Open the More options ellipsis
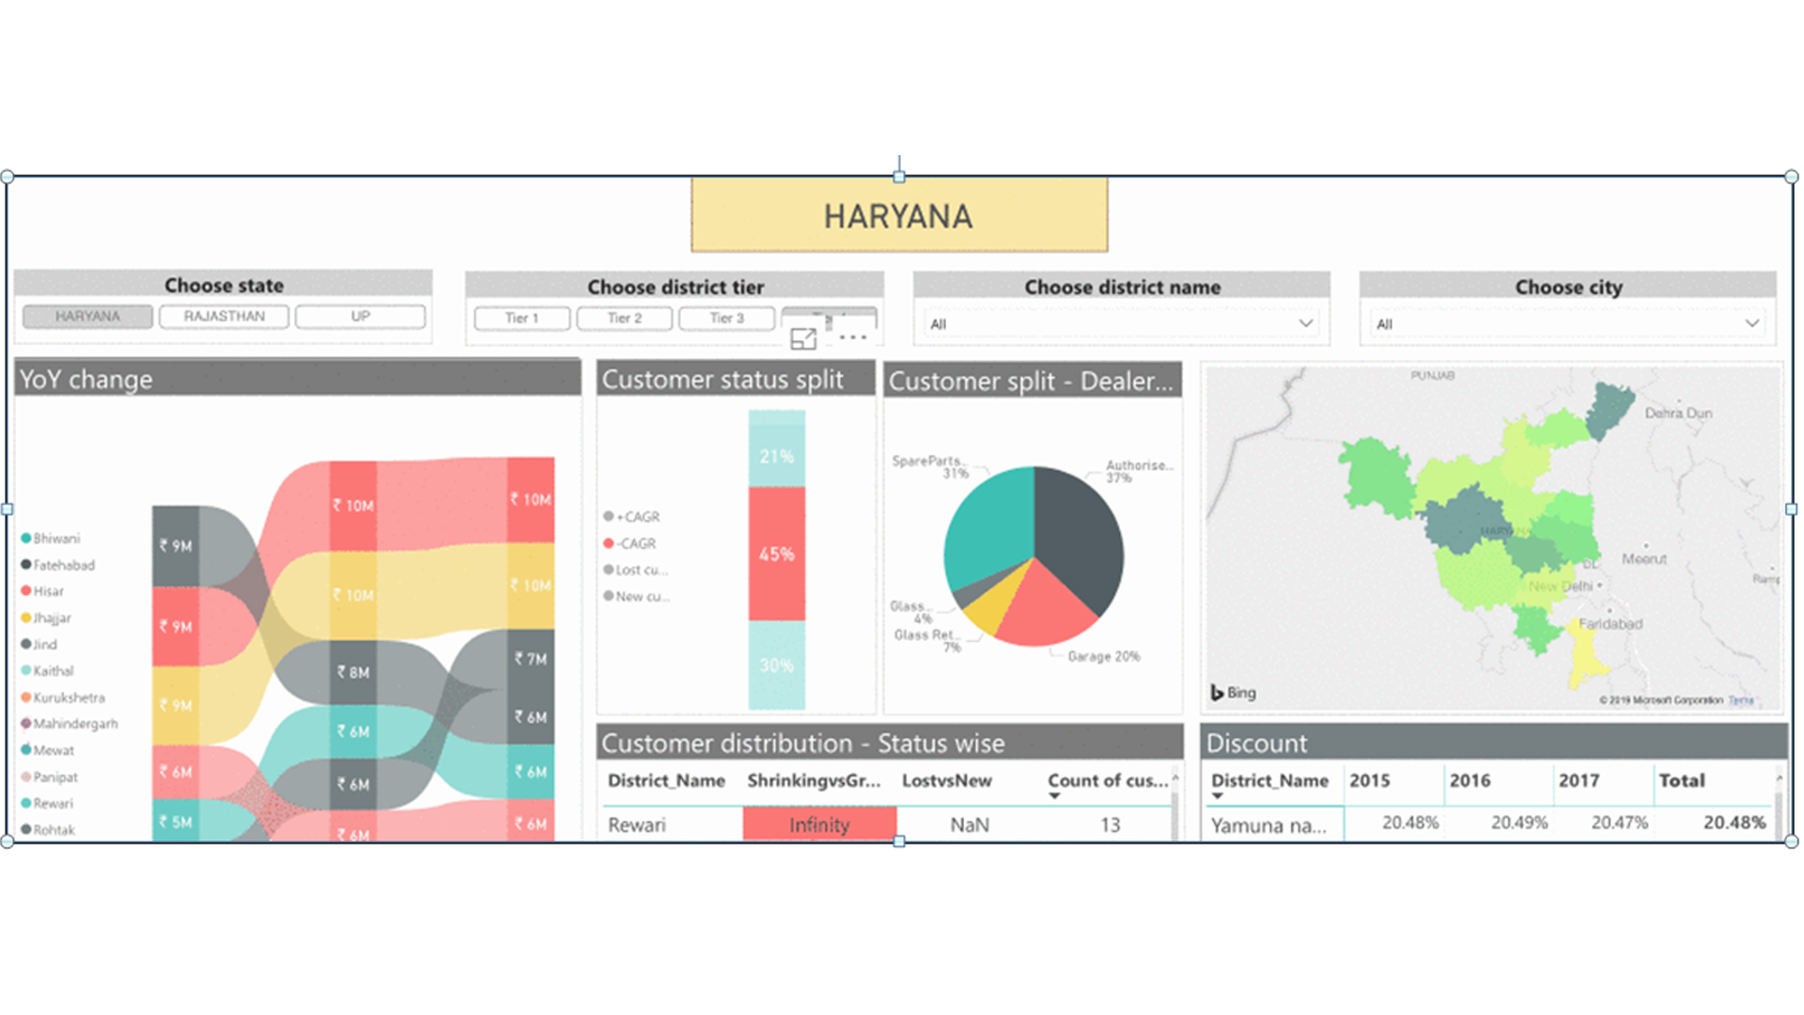 [x=852, y=337]
